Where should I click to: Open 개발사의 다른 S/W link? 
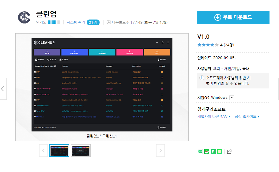[x=214, y=116]
